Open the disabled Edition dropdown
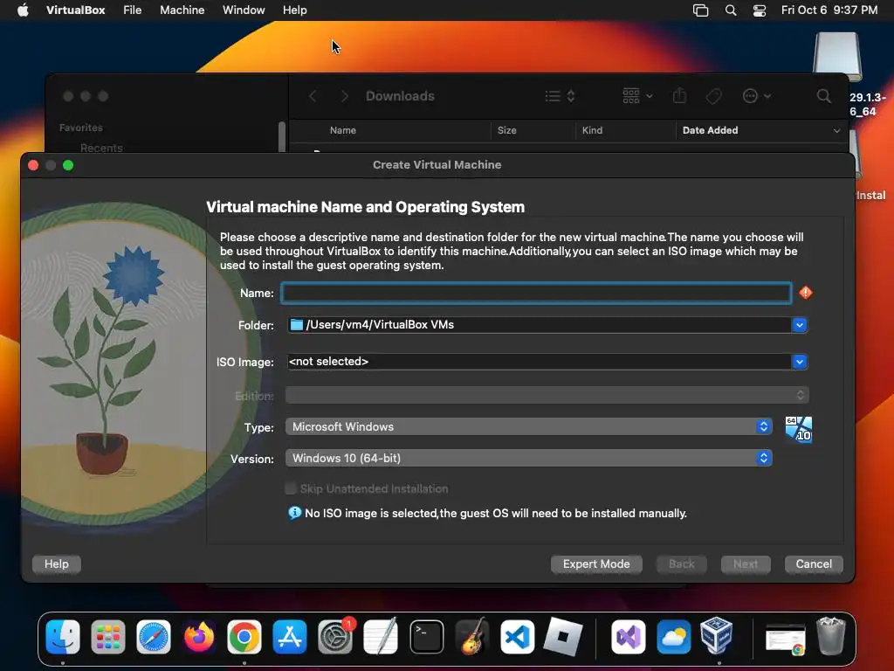 pos(547,395)
